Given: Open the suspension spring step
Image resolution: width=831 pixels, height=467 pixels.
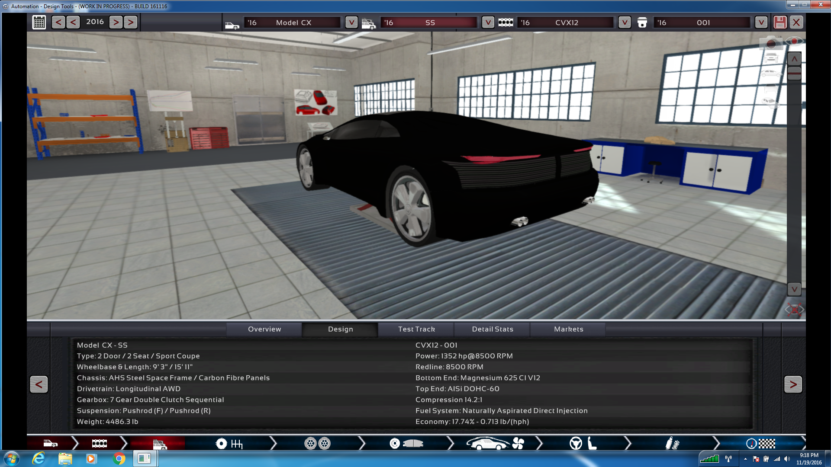Looking at the screenshot, I should tap(672, 443).
